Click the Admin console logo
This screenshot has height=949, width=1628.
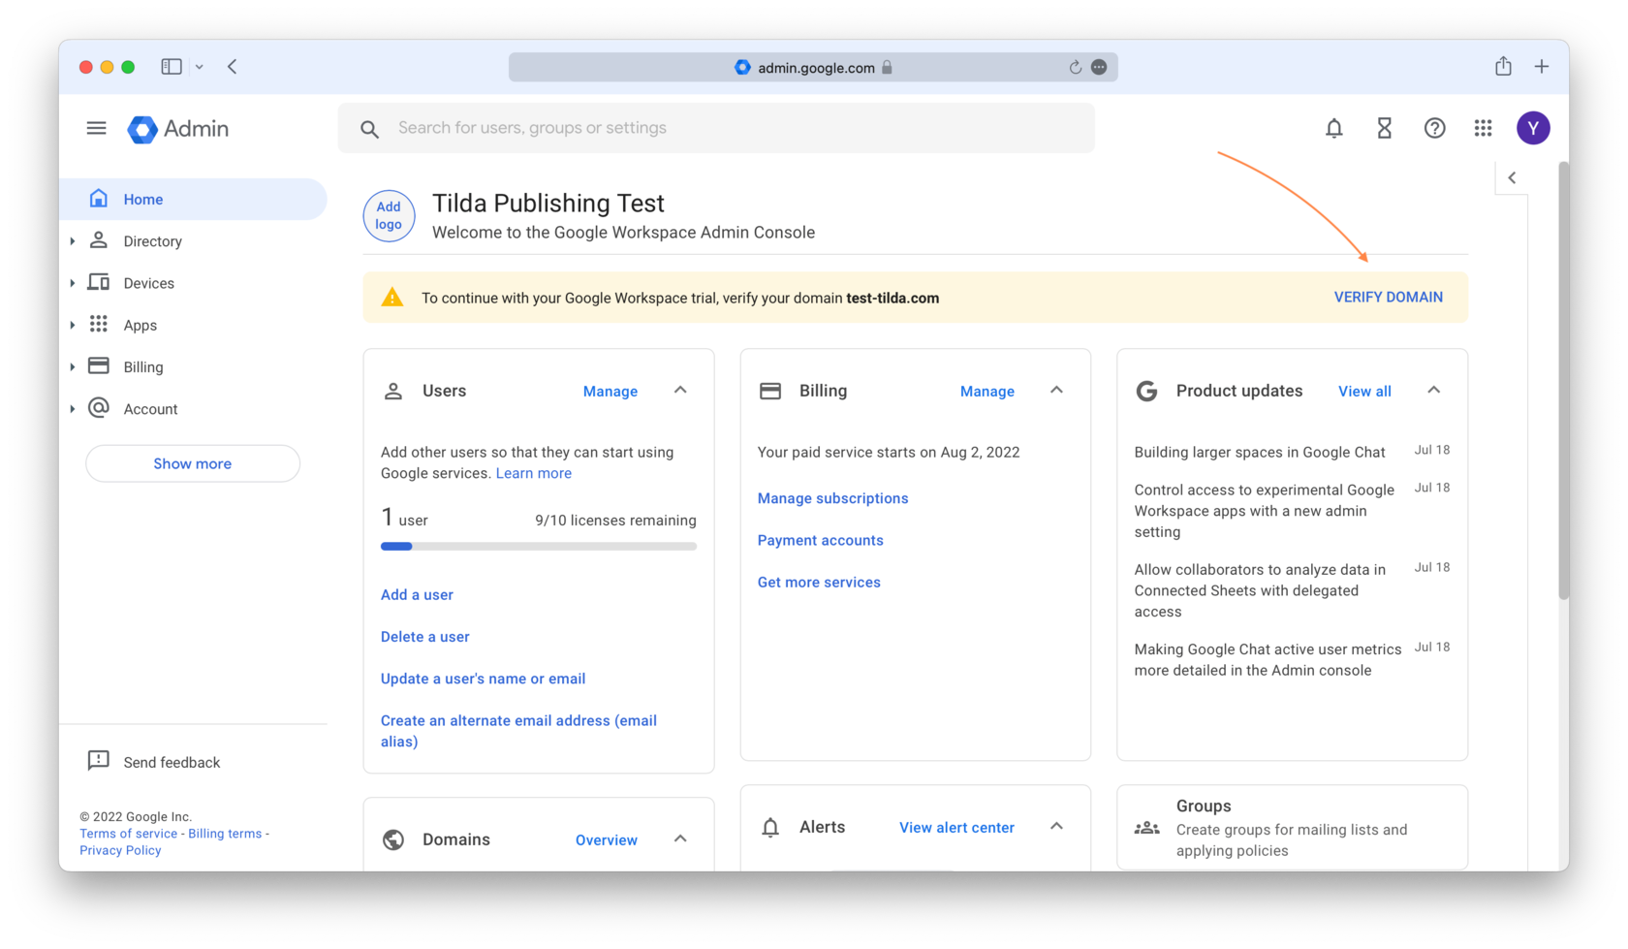177,128
